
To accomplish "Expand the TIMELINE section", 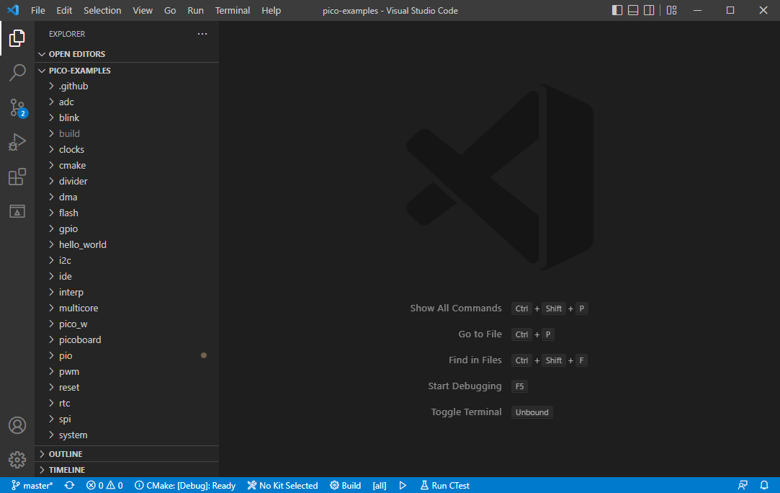I will [x=127, y=470].
